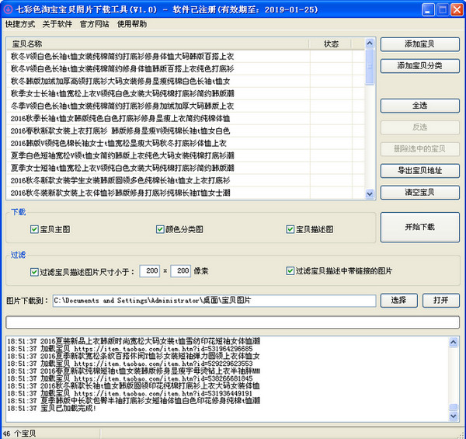Select row starting 2016韩版V领纯色棉长袖
The width and height of the screenshot is (466, 439).
click(186, 143)
